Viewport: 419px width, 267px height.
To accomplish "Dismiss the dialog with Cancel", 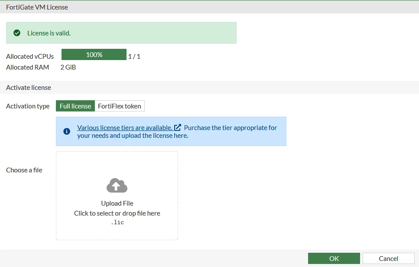I will pos(389,258).
